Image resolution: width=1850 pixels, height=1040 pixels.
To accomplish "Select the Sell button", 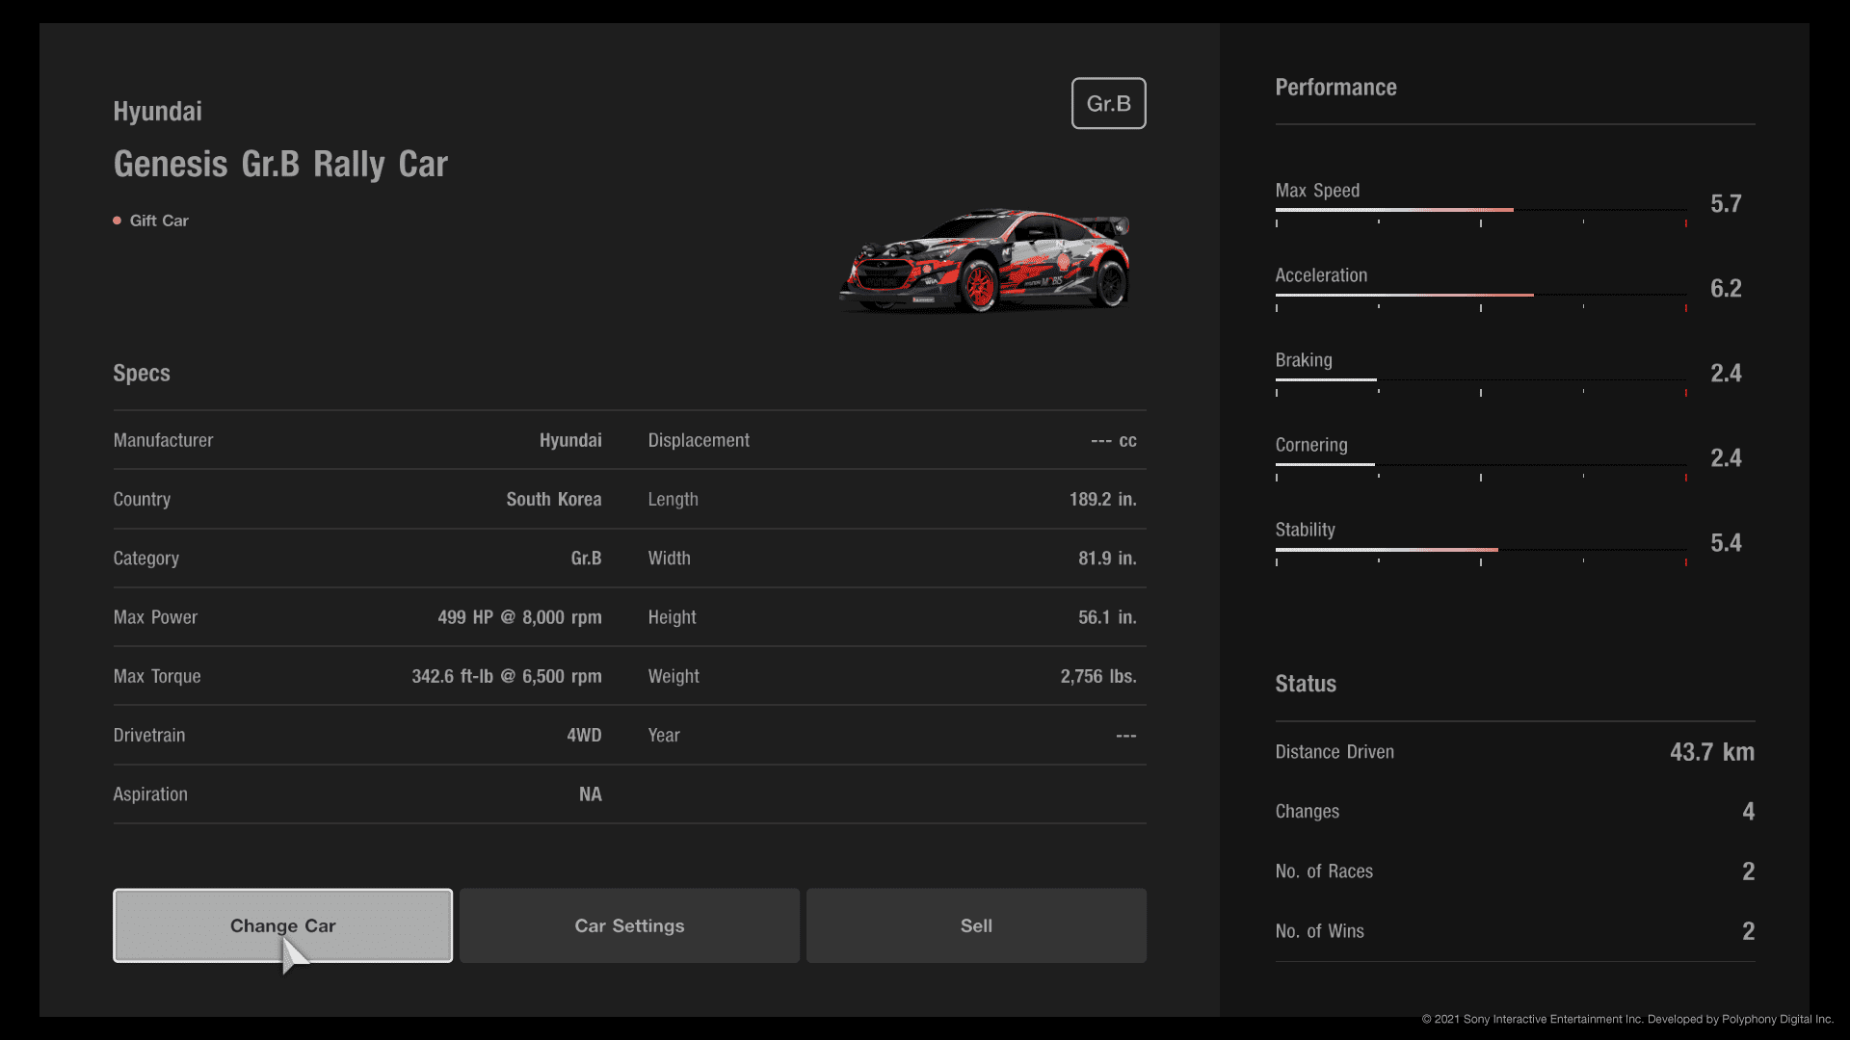I will (x=976, y=924).
